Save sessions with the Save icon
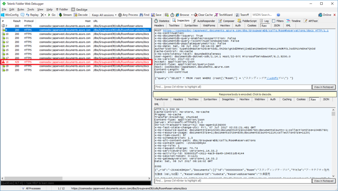338x191 pixels. [x=156, y=15]
